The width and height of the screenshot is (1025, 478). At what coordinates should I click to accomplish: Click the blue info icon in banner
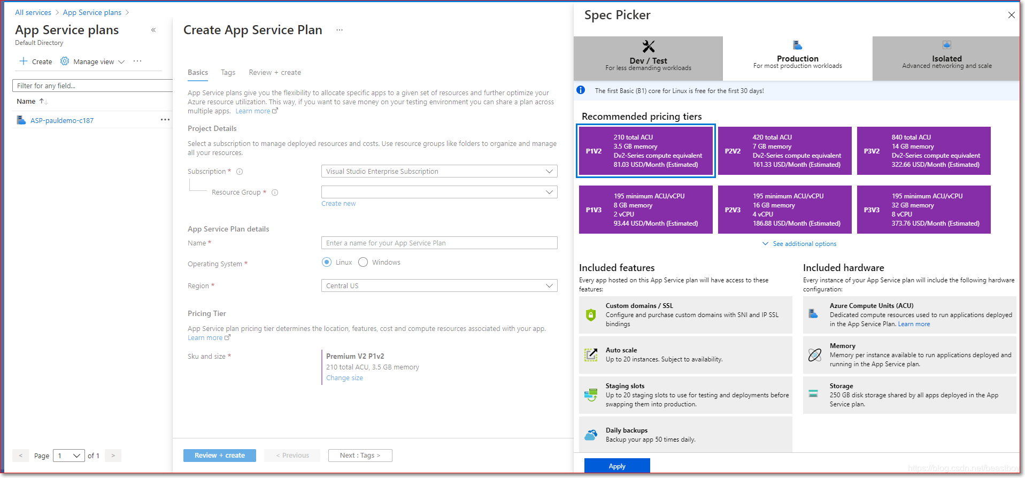(x=581, y=90)
